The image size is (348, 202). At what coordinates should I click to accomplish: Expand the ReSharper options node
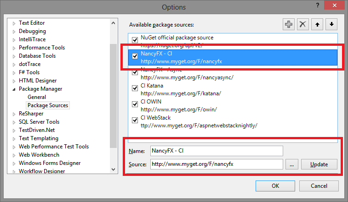point(14,114)
